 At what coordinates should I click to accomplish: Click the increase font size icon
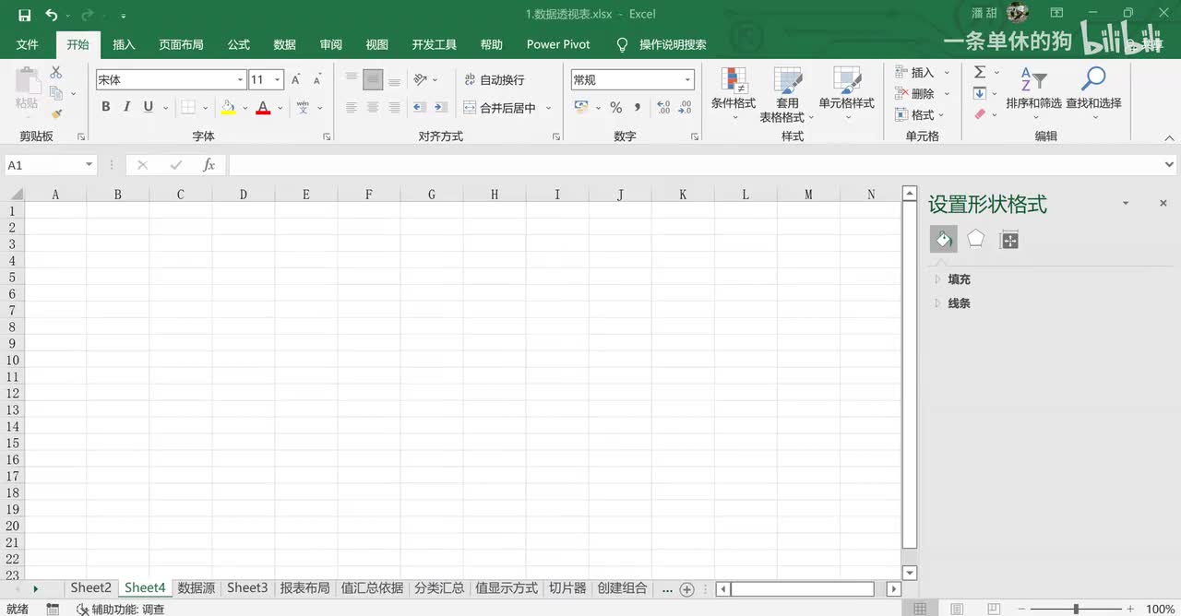click(x=296, y=80)
